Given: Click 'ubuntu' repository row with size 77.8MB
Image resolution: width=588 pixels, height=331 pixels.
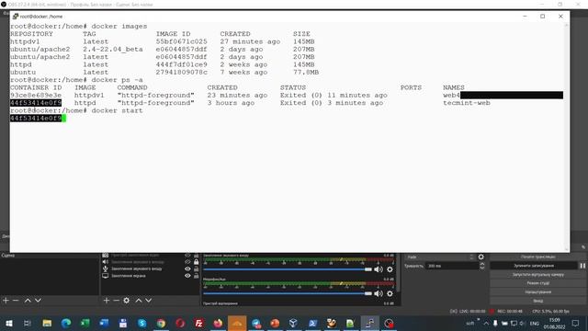Looking at the screenshot, I should tap(164, 72).
